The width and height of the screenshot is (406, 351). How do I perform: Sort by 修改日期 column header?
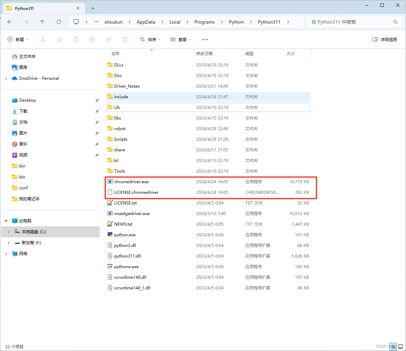(x=218, y=53)
